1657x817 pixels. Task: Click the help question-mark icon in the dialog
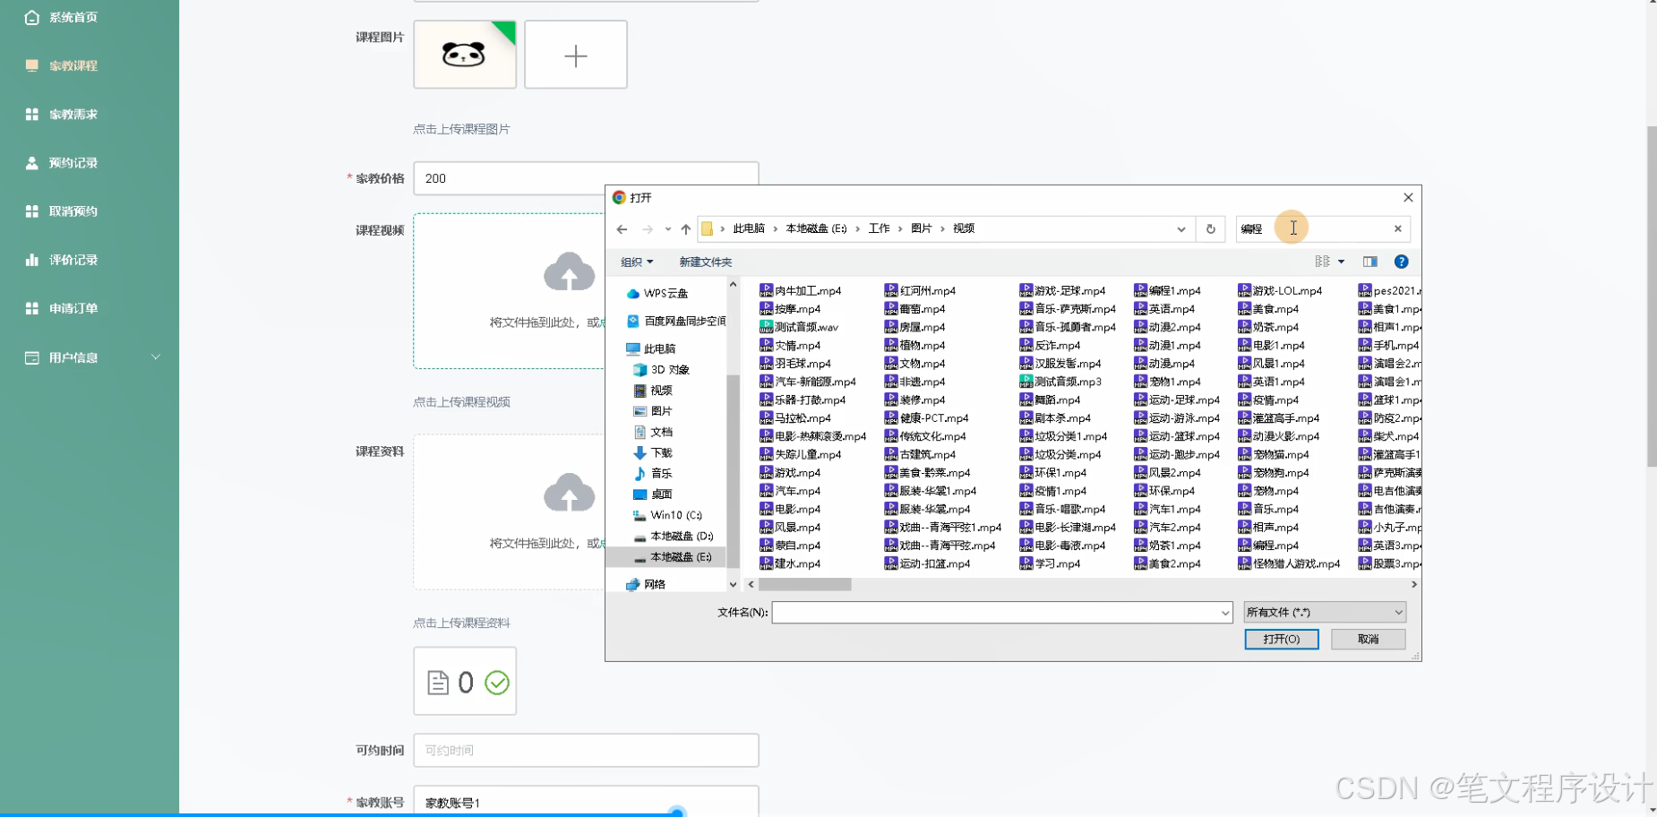click(1402, 262)
